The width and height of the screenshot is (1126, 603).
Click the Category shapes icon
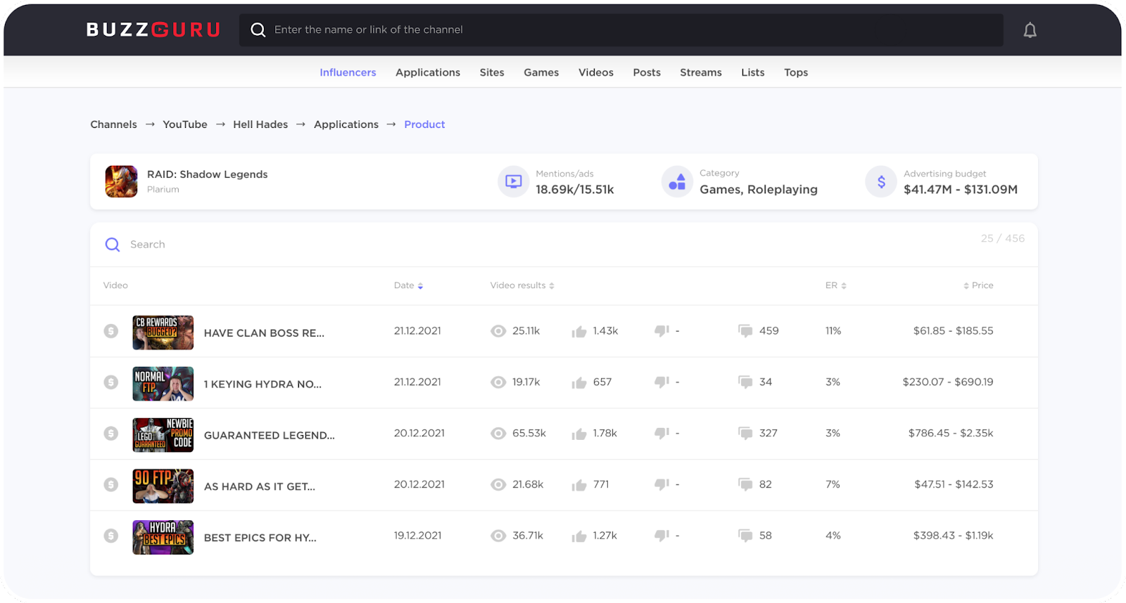[677, 181]
